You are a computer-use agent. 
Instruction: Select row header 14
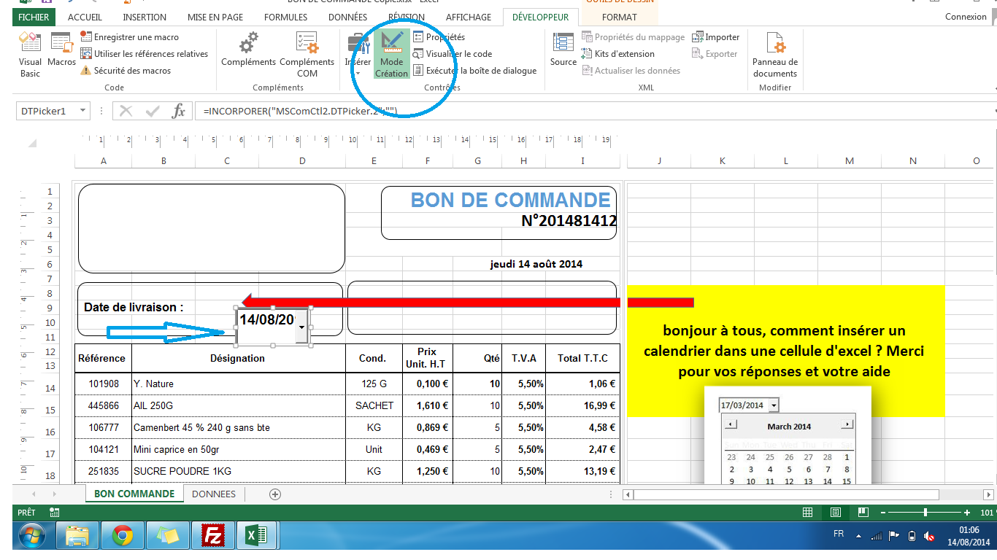click(50, 388)
